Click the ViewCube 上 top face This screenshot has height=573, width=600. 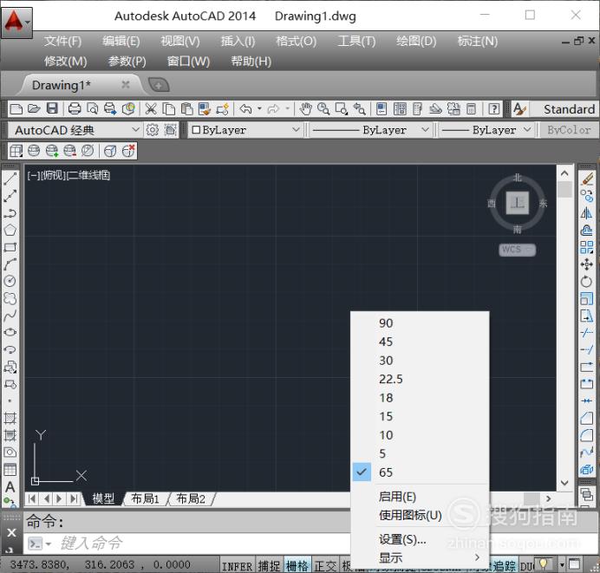(518, 203)
